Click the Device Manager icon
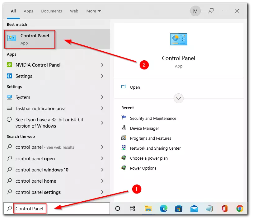 tap(124, 128)
